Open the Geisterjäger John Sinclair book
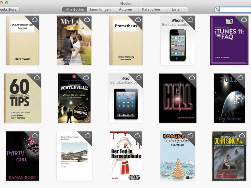This screenshot has height=188, width=251. 229,156
